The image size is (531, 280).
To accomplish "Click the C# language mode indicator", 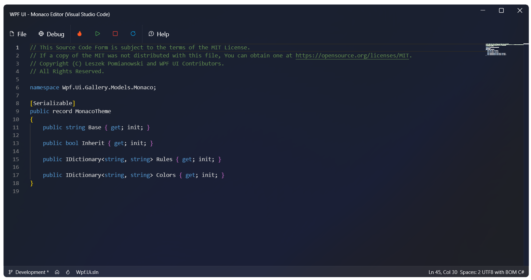I will pyautogui.click(x=521, y=272).
